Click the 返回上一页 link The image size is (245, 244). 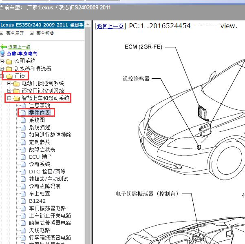click(110, 26)
